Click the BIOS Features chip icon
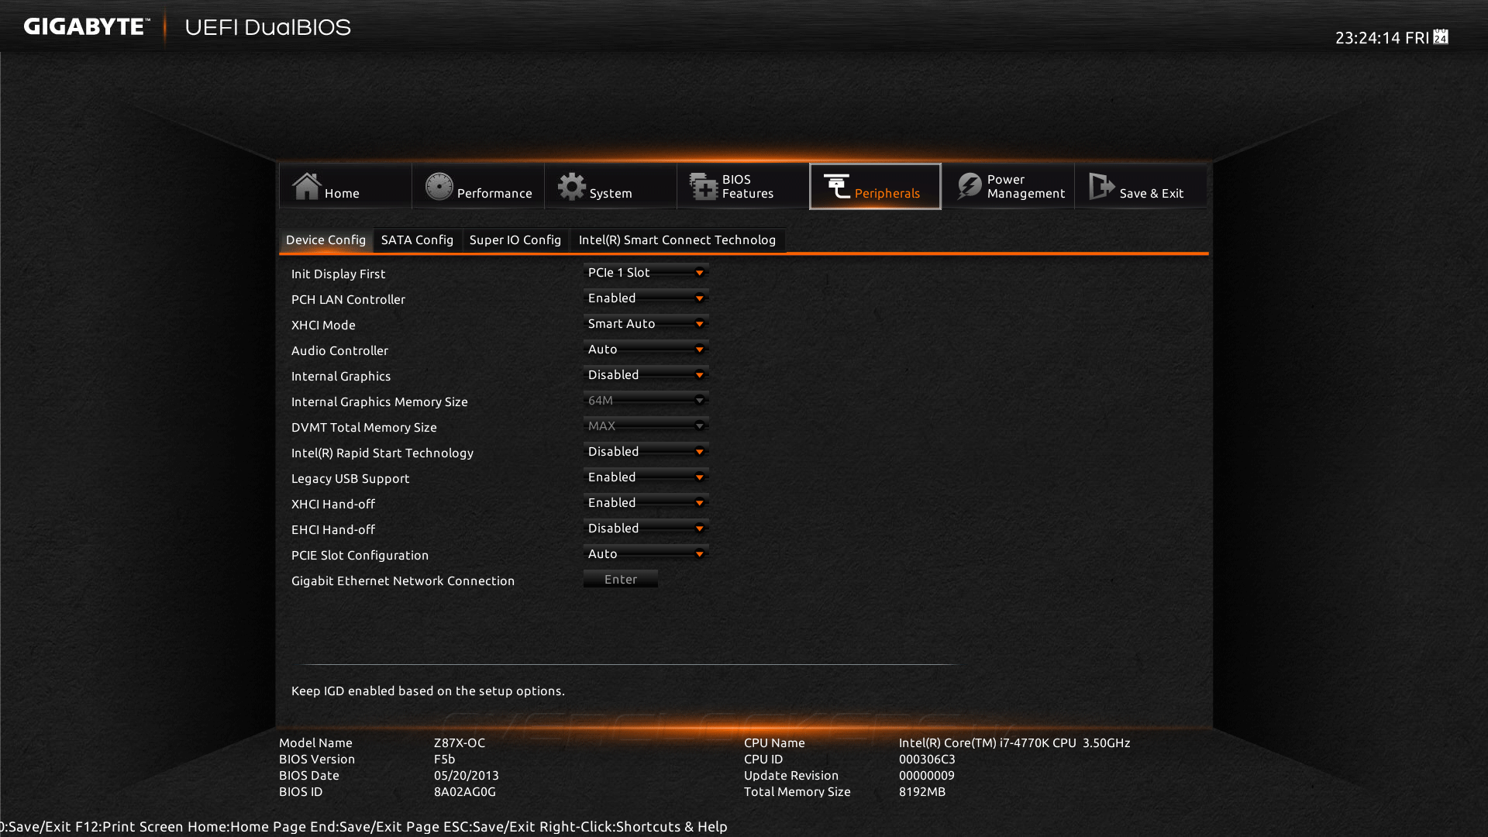The width and height of the screenshot is (1488, 837). coord(704,186)
